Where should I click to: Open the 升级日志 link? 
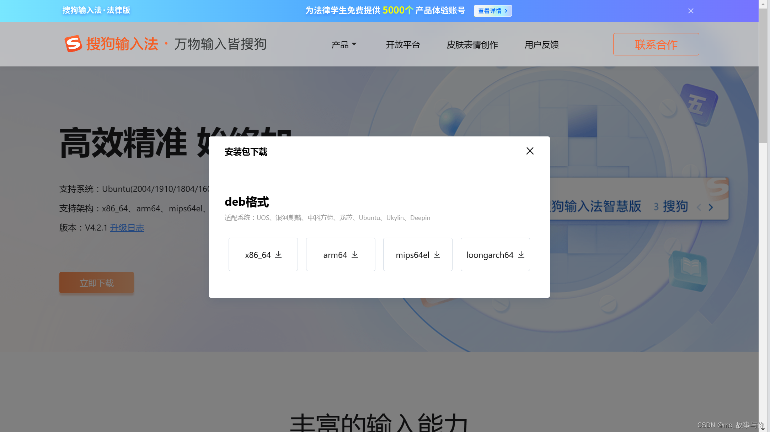(x=127, y=228)
